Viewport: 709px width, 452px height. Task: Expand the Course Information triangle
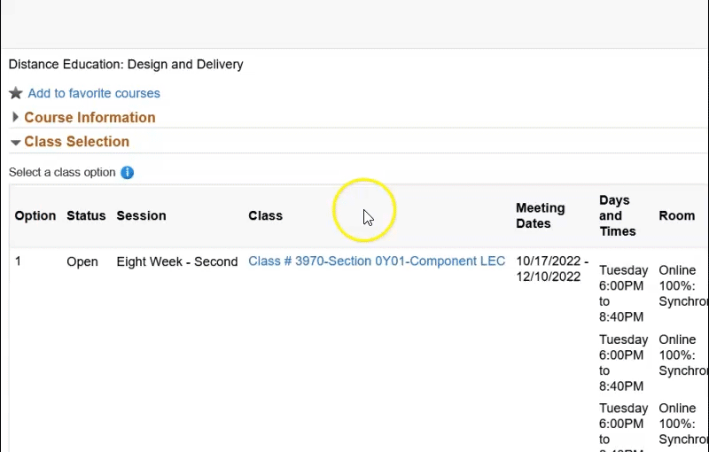tap(16, 117)
